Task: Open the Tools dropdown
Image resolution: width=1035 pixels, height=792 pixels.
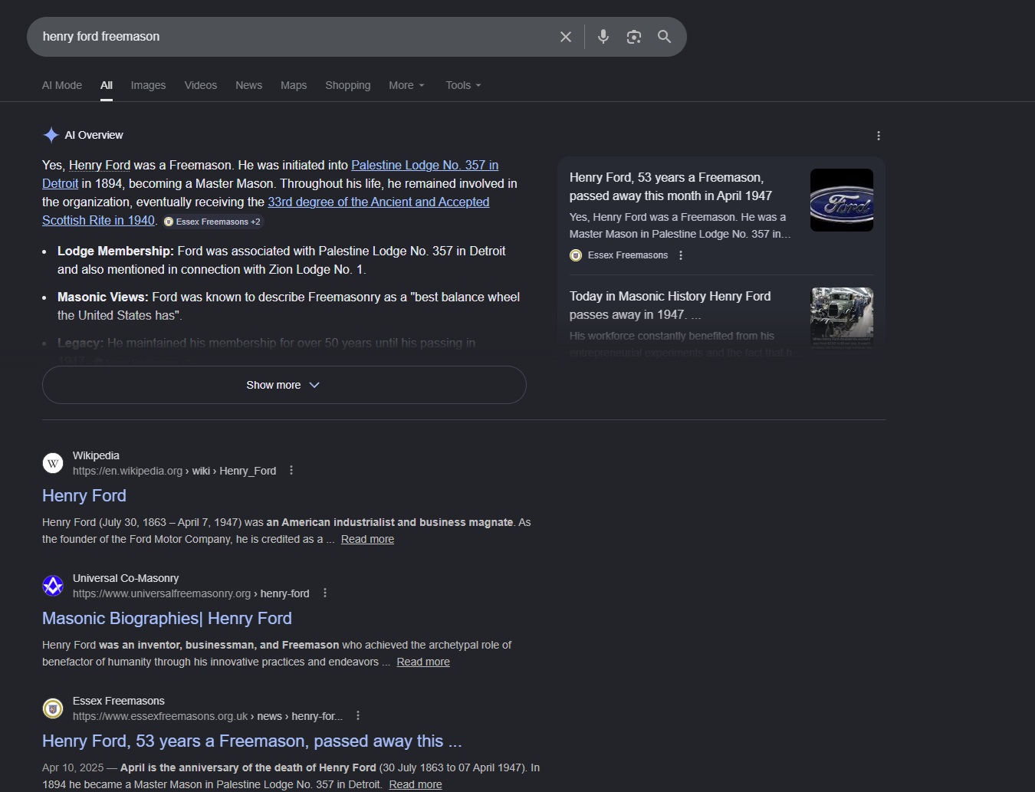Action: click(463, 85)
